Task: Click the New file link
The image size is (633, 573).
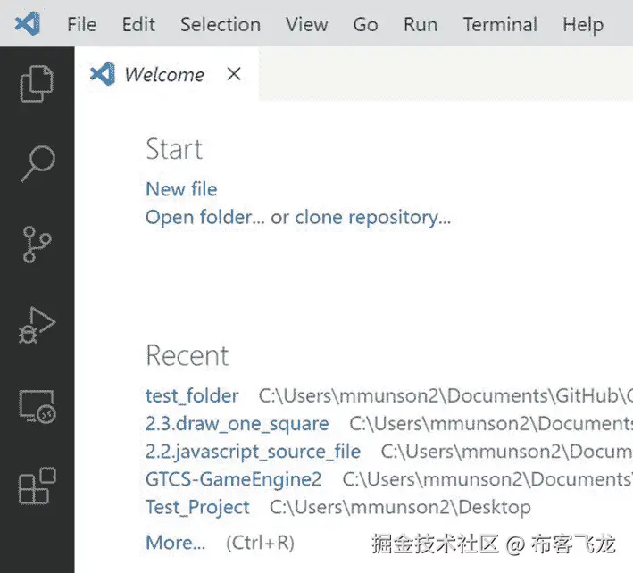Action: 181,189
